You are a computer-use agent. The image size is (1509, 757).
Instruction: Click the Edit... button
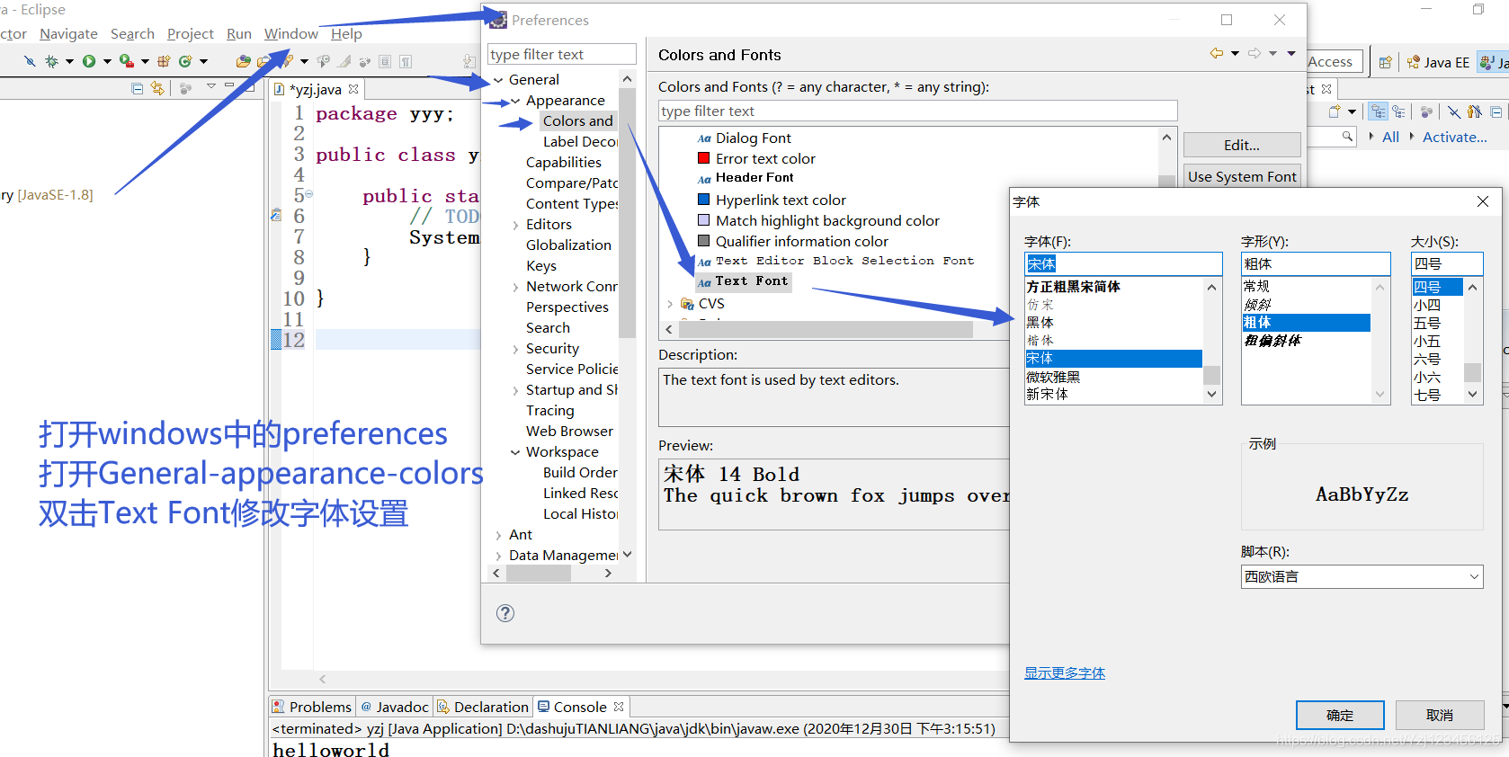(1242, 145)
